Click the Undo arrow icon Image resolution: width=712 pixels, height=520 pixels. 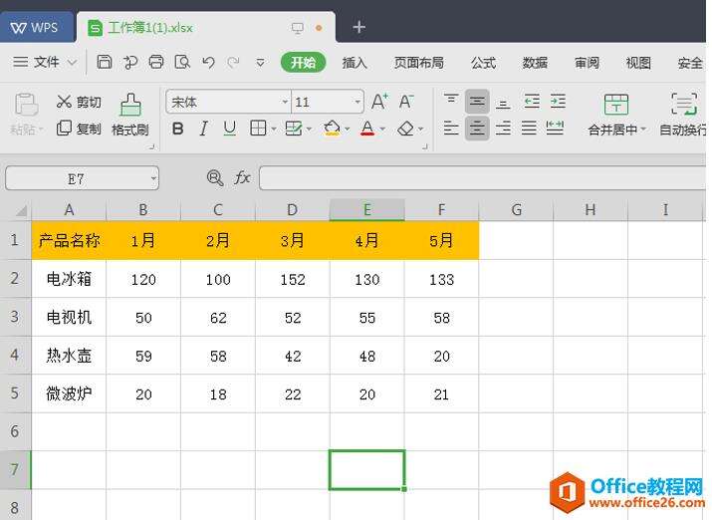tap(208, 62)
